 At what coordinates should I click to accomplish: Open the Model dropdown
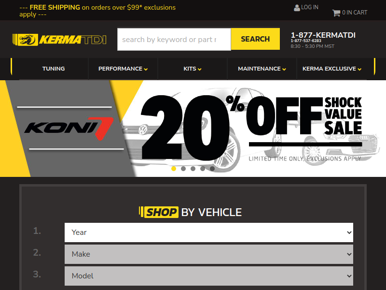tap(209, 276)
